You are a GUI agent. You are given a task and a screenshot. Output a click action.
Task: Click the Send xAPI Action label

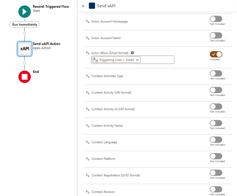[x=47, y=44]
